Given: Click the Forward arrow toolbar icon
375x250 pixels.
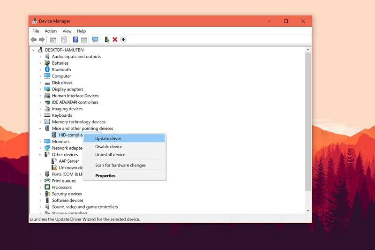Looking at the screenshot, I should tap(42, 39).
